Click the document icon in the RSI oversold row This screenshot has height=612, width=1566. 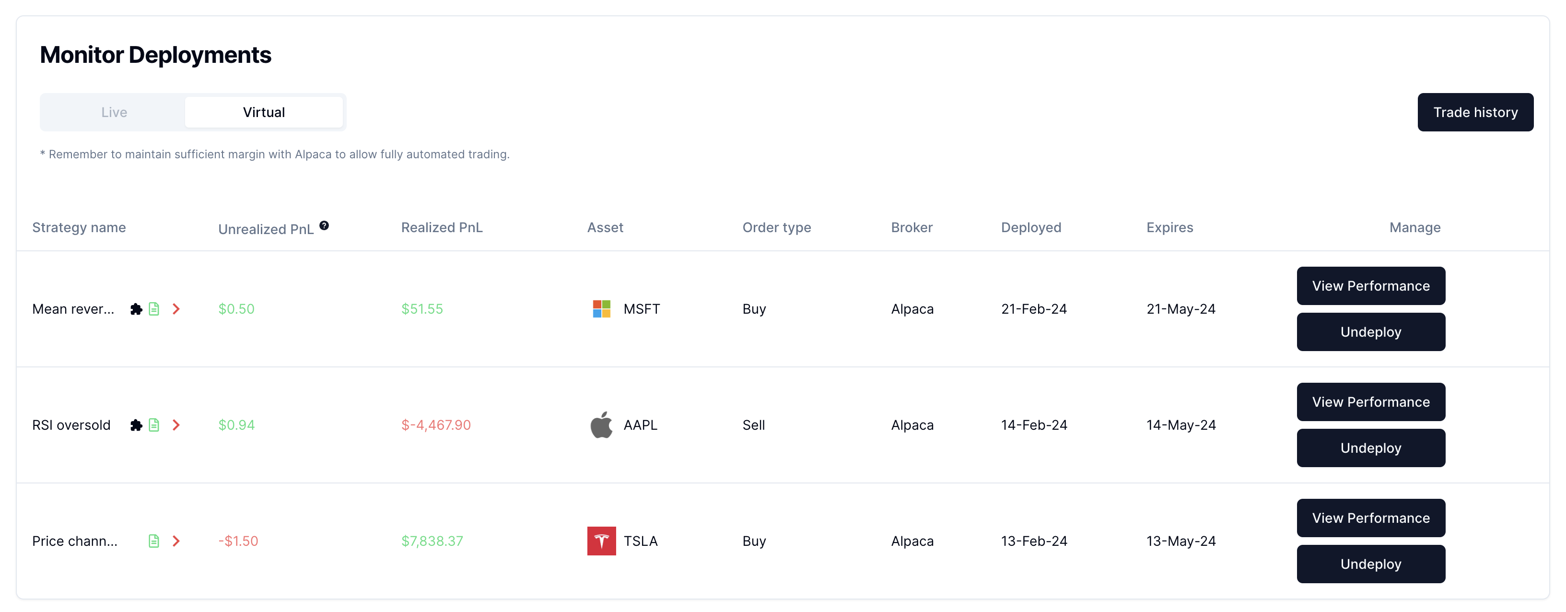point(154,425)
